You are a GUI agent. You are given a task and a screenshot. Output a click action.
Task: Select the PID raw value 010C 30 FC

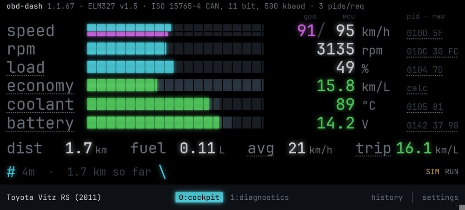(x=432, y=52)
